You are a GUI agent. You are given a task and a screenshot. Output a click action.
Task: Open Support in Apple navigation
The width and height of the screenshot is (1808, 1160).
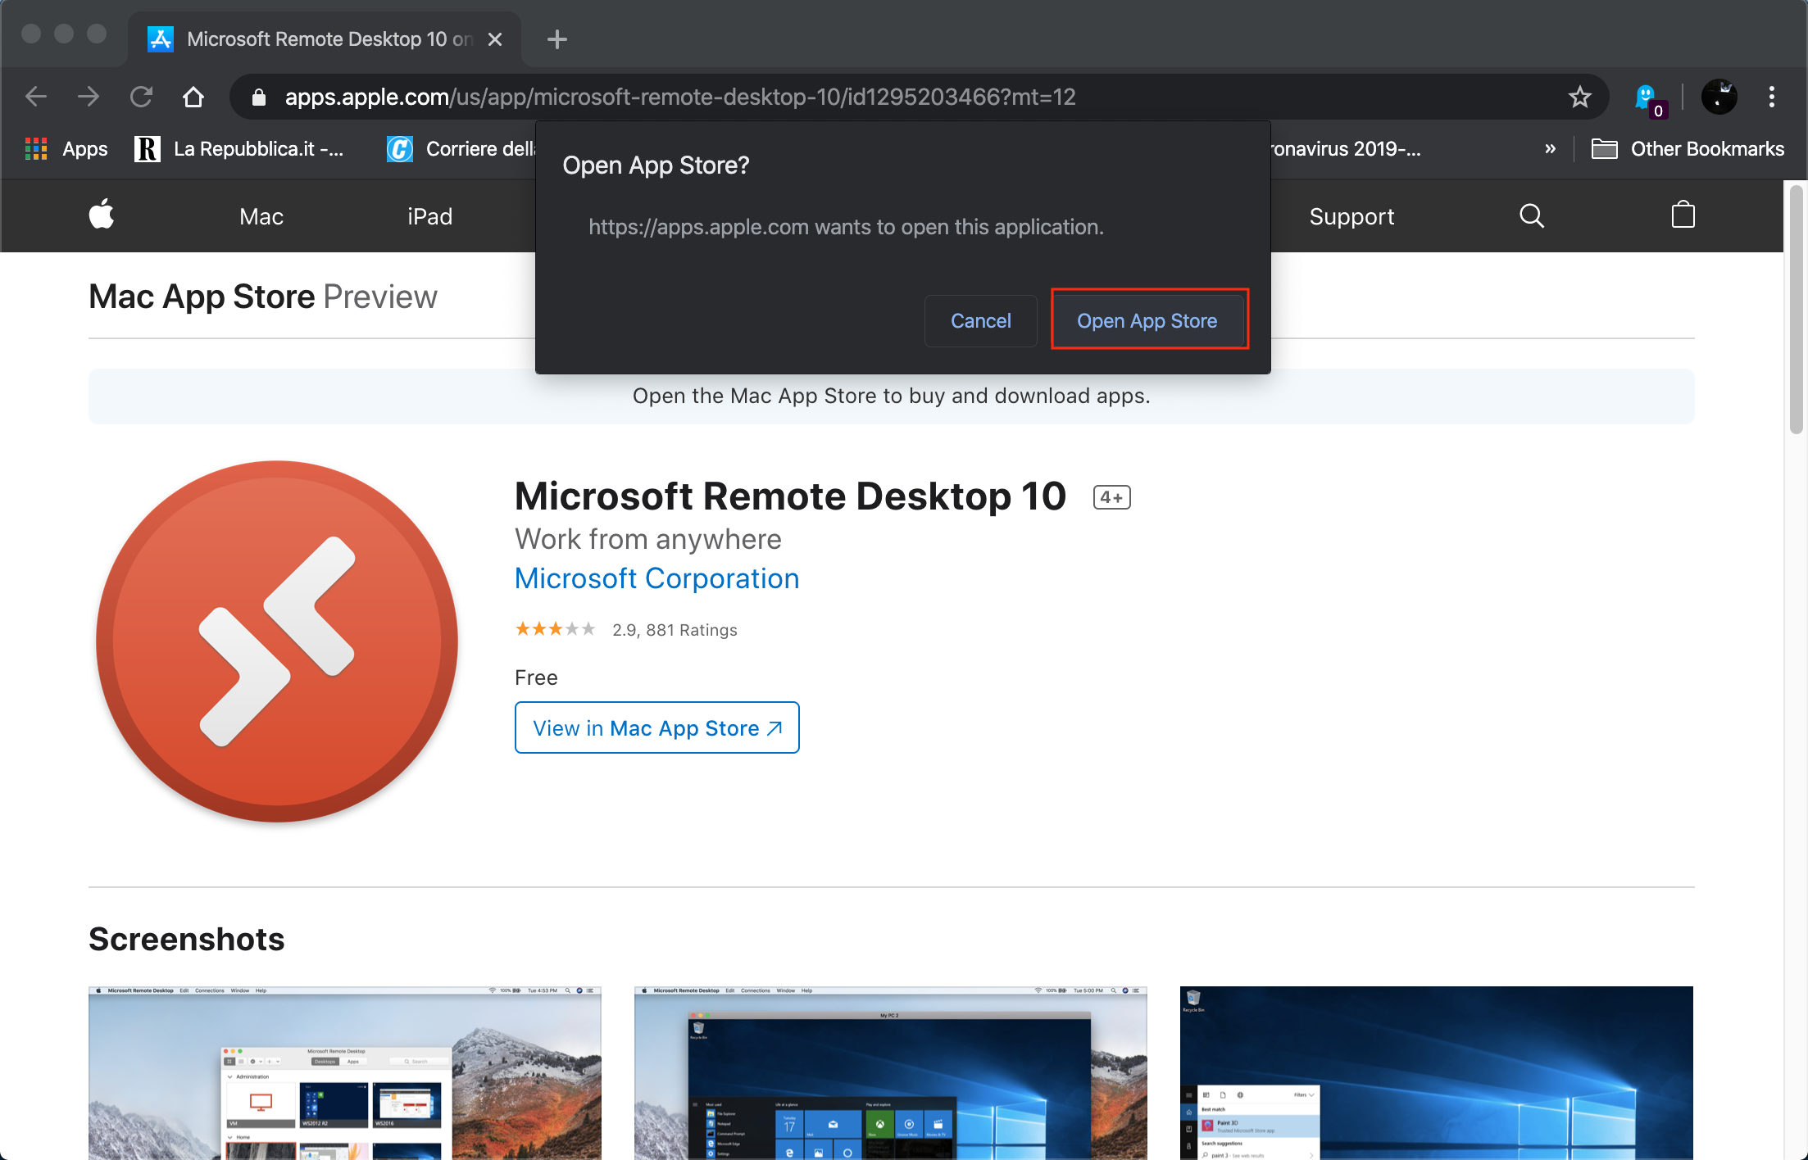pos(1351,216)
